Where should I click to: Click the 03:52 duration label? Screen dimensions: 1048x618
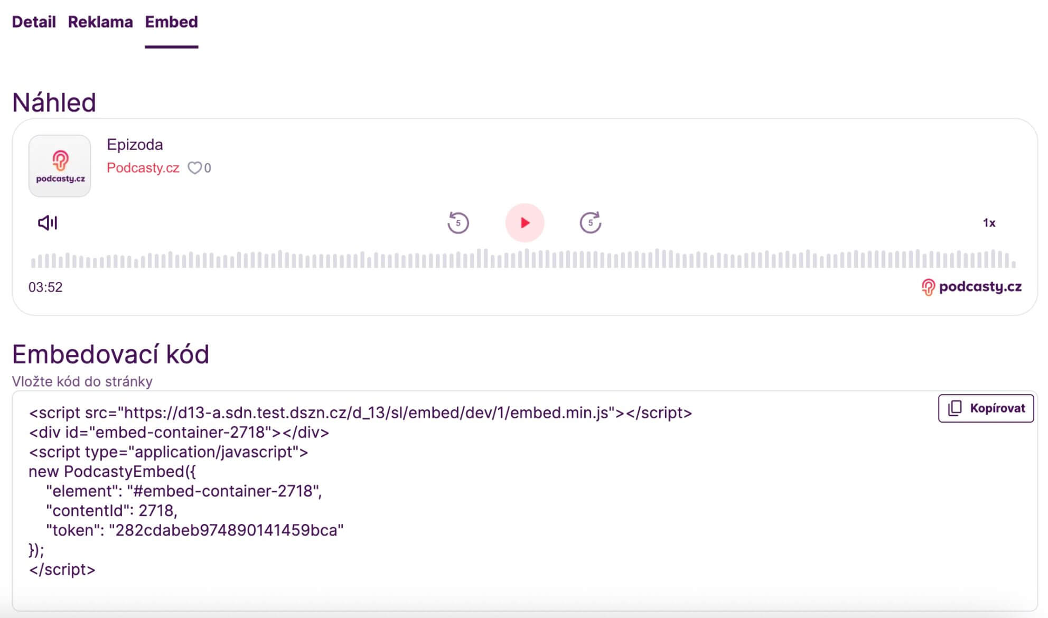(45, 287)
